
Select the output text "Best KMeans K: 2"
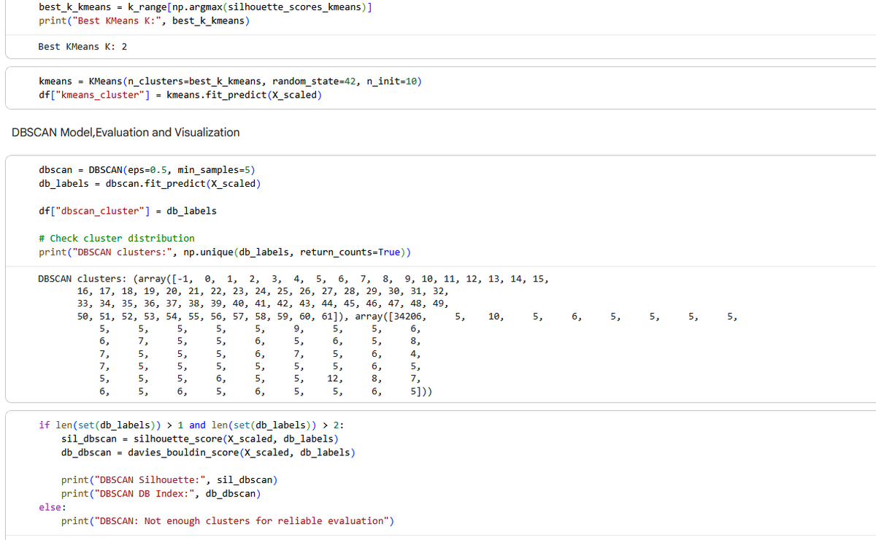(x=82, y=47)
